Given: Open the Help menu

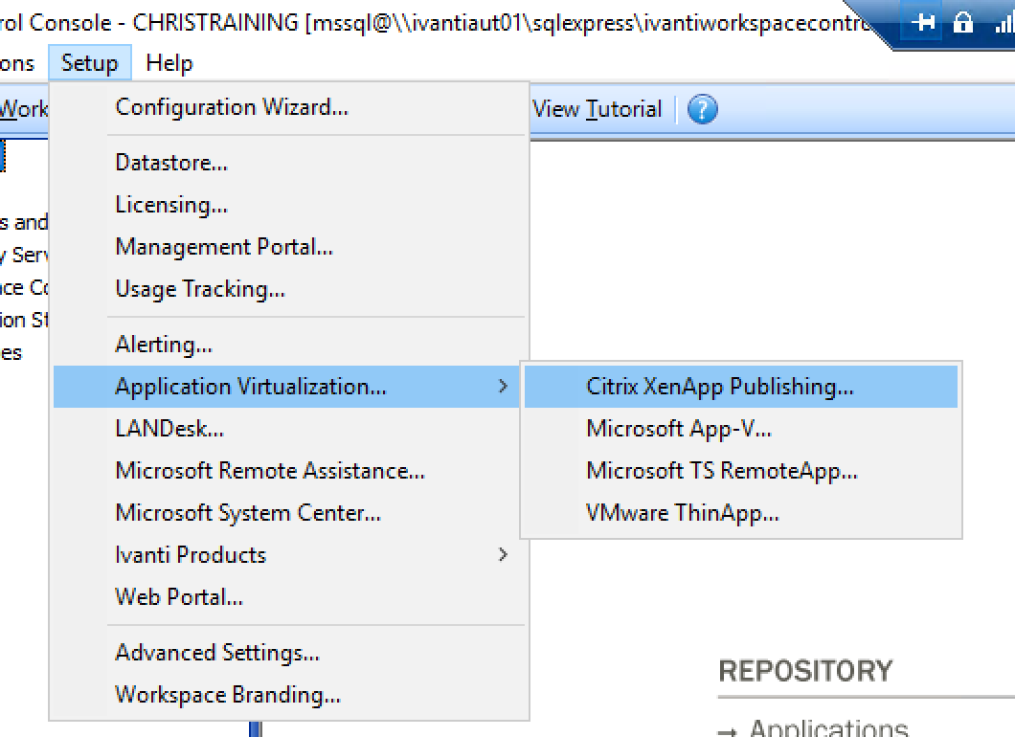Looking at the screenshot, I should point(169,63).
